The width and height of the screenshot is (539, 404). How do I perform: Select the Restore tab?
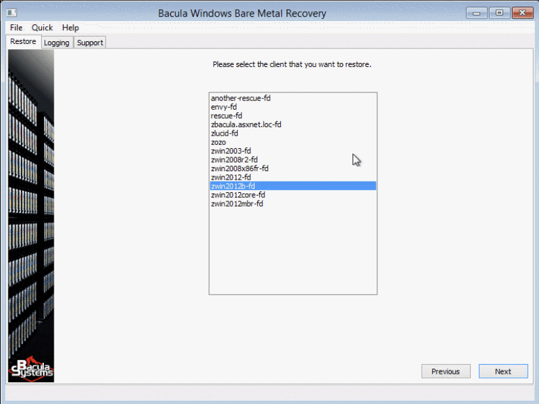coord(23,42)
